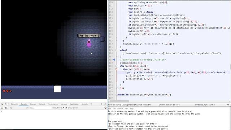
Task: Click the third red heart in the HUD
Action: (10, 91)
